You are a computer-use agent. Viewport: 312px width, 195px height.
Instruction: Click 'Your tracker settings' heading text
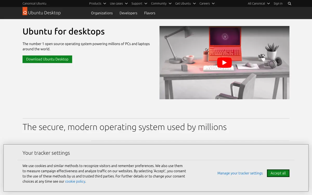[46, 153]
